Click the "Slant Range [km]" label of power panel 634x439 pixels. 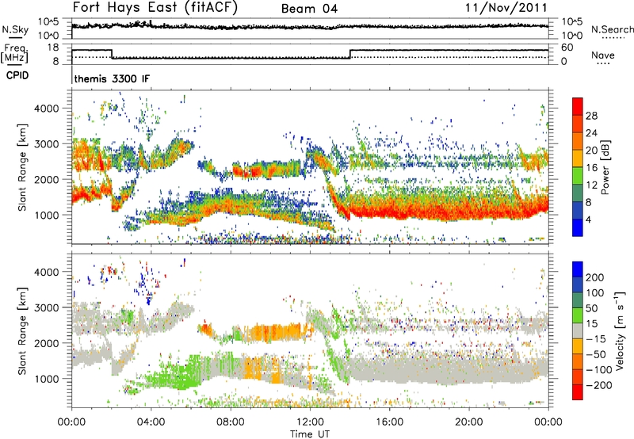(x=22, y=167)
